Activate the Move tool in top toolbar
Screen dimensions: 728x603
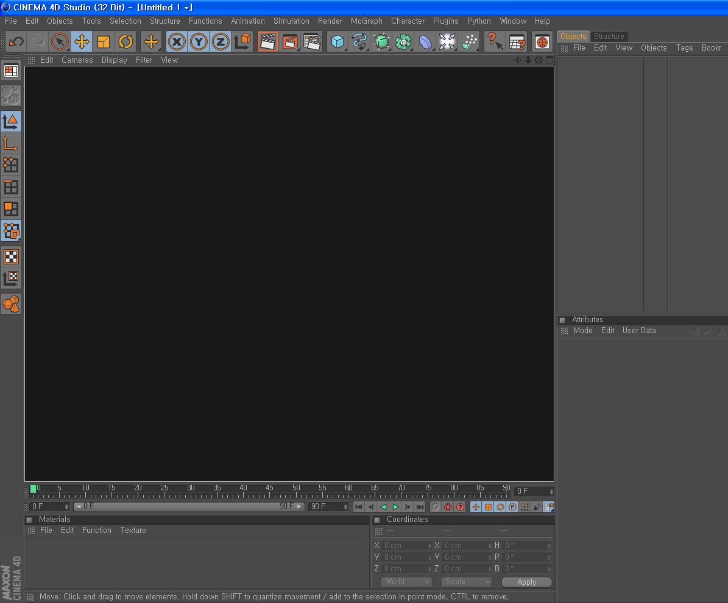(81, 42)
